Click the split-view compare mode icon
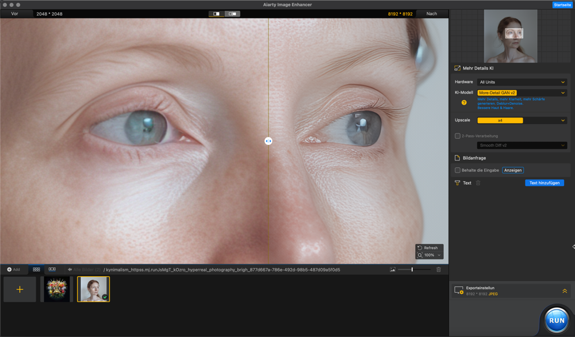The image size is (575, 337). (217, 14)
